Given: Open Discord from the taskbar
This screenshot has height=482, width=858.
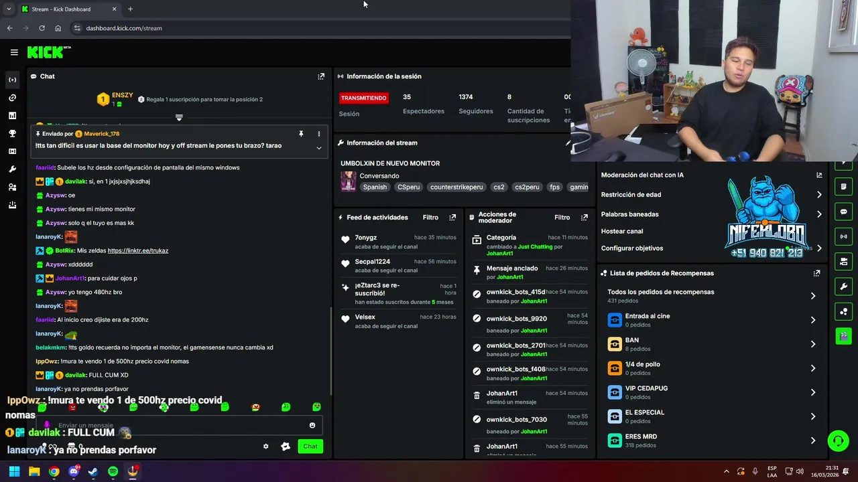Looking at the screenshot, I should click(x=74, y=471).
